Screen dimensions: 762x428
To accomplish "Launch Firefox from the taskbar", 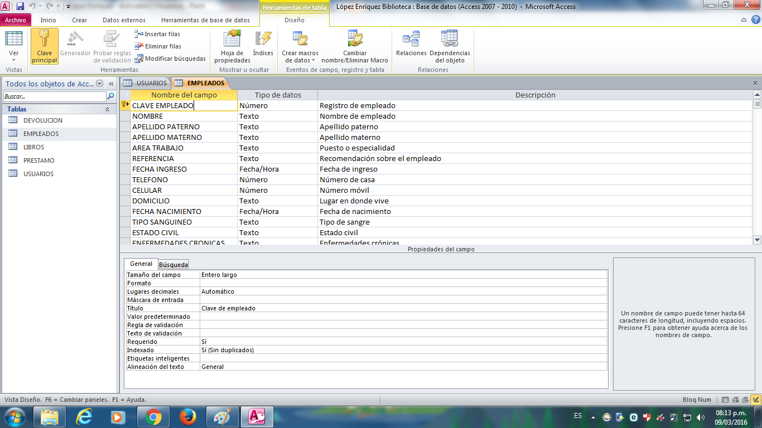I will point(188,417).
